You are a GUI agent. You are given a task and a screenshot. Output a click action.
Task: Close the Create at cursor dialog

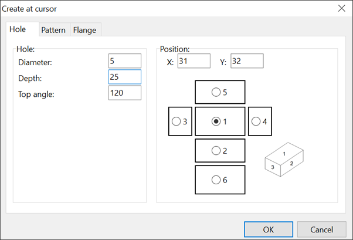[341, 8]
